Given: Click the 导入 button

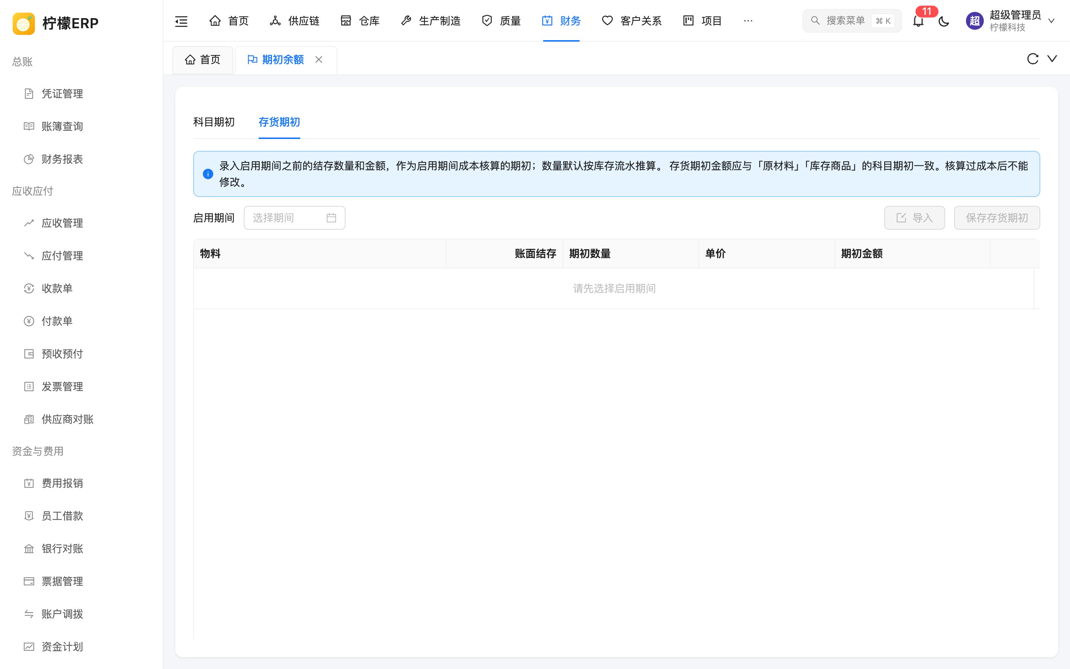Looking at the screenshot, I should click(x=914, y=218).
